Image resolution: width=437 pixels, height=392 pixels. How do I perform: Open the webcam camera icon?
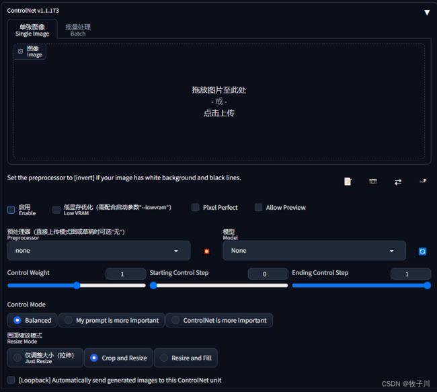coord(373,182)
